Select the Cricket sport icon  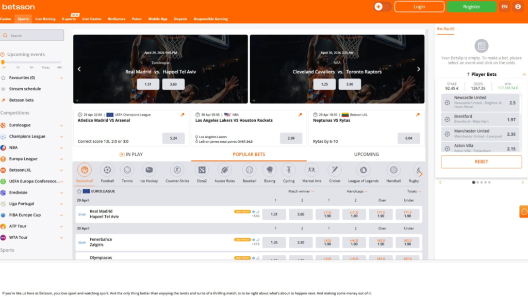point(334,170)
